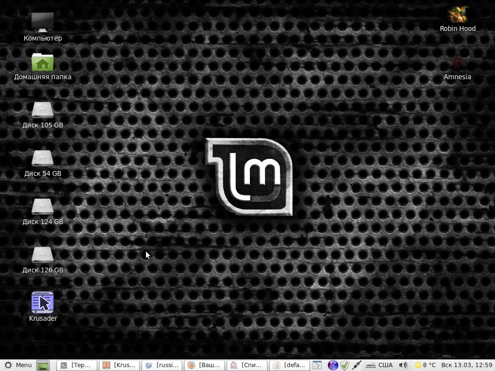
Task: Open the network connection tray icon
Action: [357, 365]
